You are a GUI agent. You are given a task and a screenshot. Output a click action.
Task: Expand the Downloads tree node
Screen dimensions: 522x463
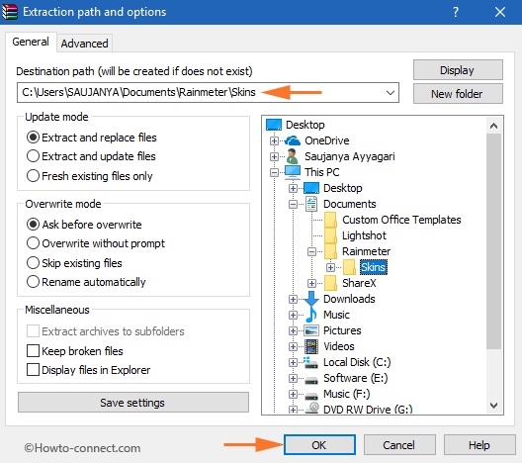coord(293,299)
